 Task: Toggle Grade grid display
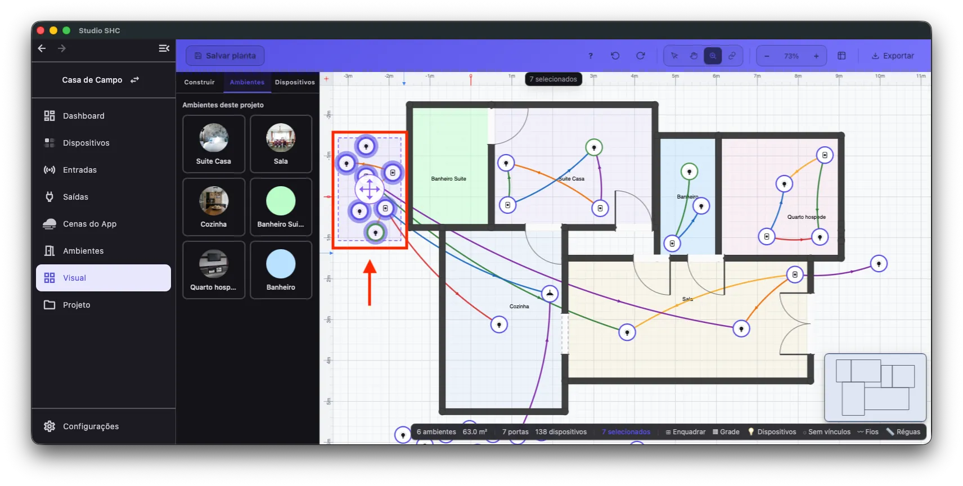pos(726,432)
